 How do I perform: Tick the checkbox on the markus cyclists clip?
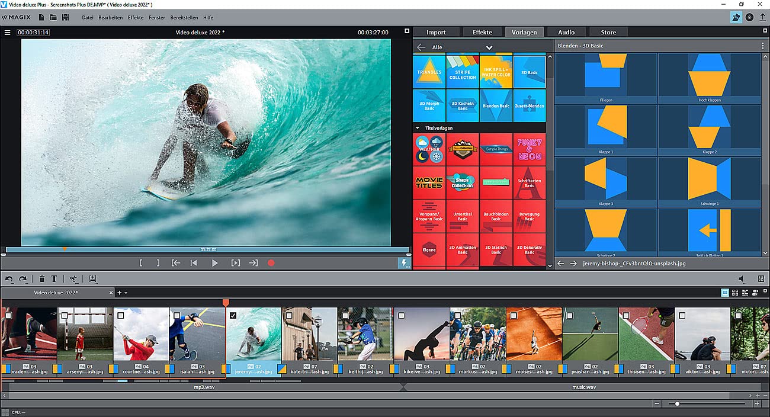tap(457, 316)
